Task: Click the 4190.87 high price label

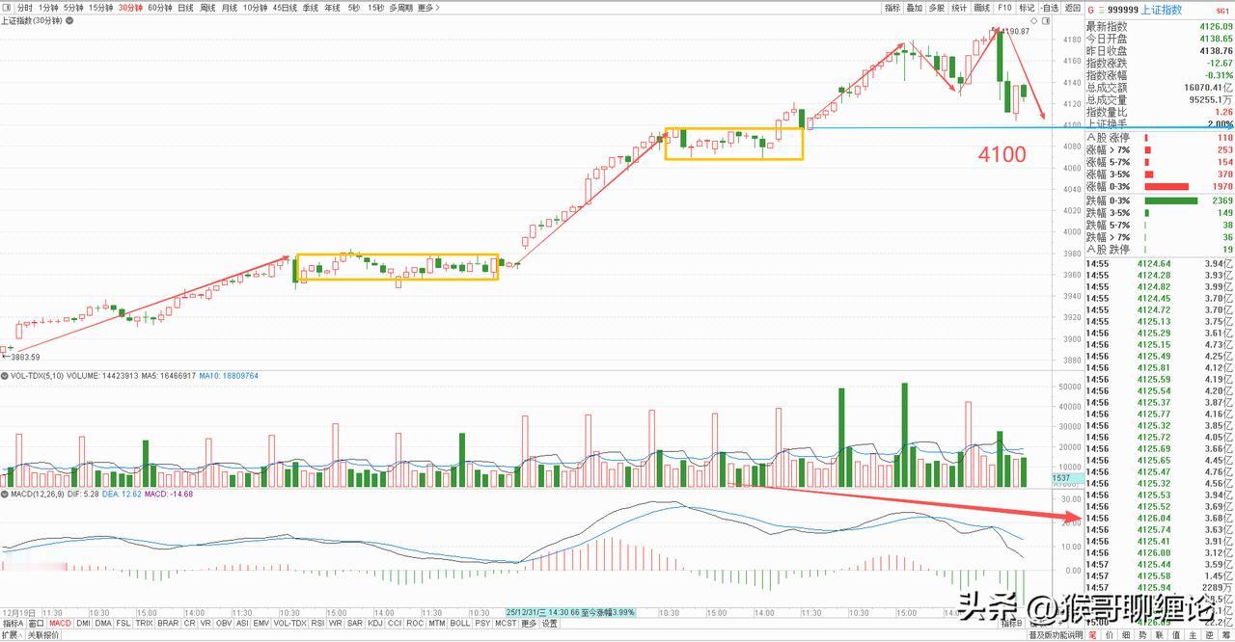Action: pos(1014,31)
